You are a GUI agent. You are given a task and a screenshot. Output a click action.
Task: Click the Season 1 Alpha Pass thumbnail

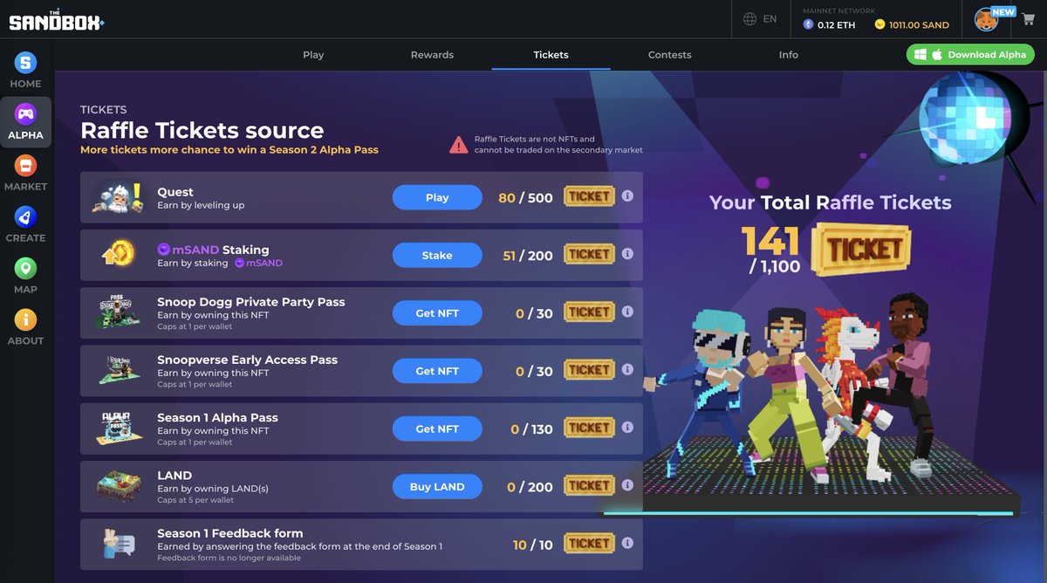(x=118, y=428)
